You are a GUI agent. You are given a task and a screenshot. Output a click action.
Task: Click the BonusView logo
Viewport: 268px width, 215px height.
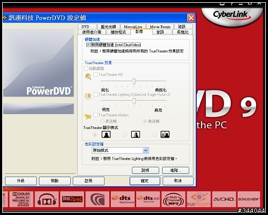point(249,199)
